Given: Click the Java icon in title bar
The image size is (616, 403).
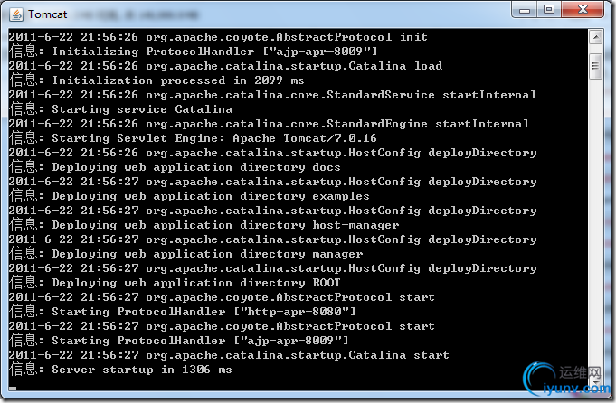Looking at the screenshot, I should [14, 14].
